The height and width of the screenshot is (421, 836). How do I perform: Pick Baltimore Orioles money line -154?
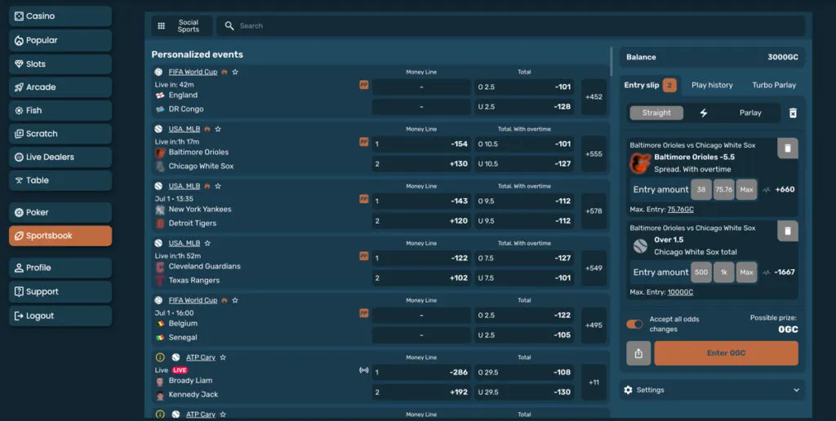[x=421, y=144]
